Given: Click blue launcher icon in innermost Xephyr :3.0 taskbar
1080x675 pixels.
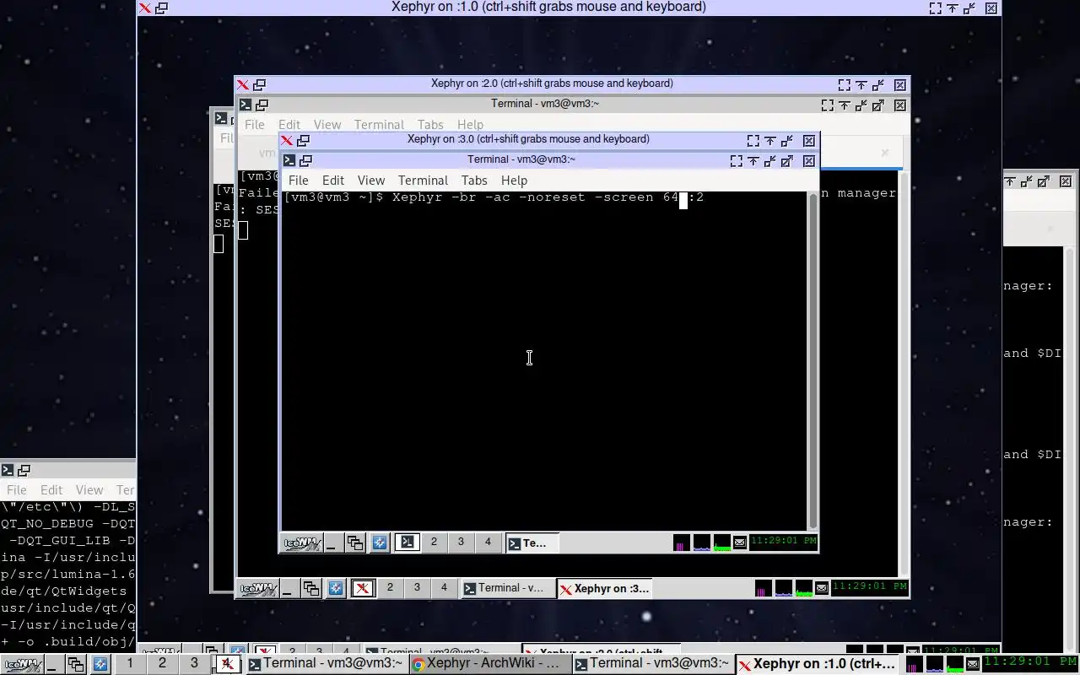Looking at the screenshot, I should (380, 543).
